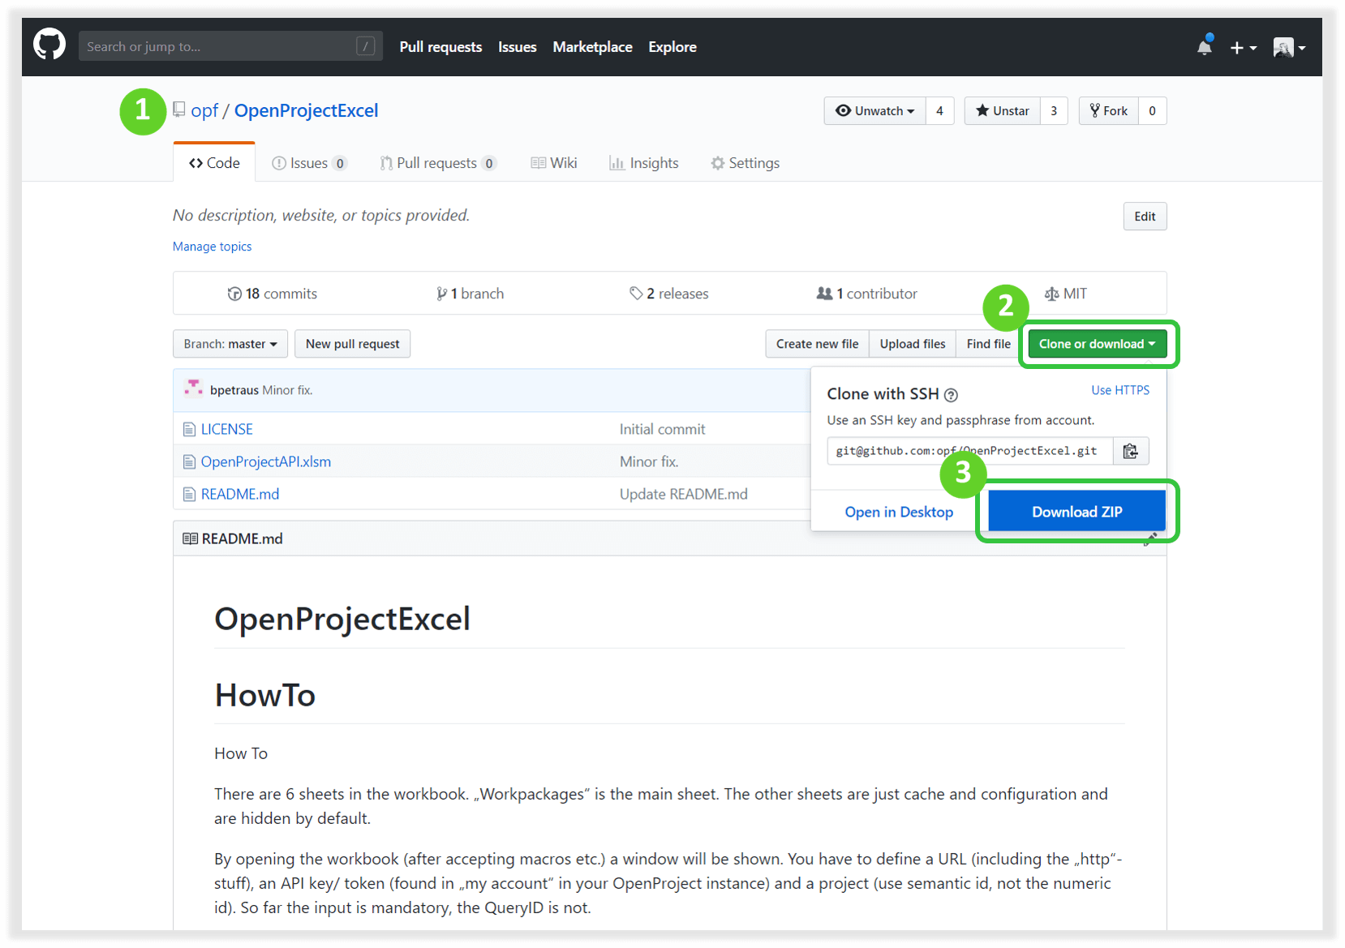The height and width of the screenshot is (948, 1345).
Task: Expand the Branch: master dropdown
Action: [x=230, y=344]
